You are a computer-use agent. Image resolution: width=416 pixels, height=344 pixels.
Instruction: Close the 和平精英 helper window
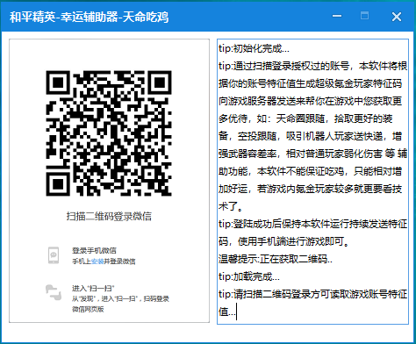397,17
